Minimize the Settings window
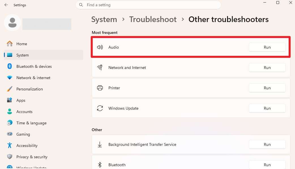The image size is (295, 169). [x=265, y=3]
